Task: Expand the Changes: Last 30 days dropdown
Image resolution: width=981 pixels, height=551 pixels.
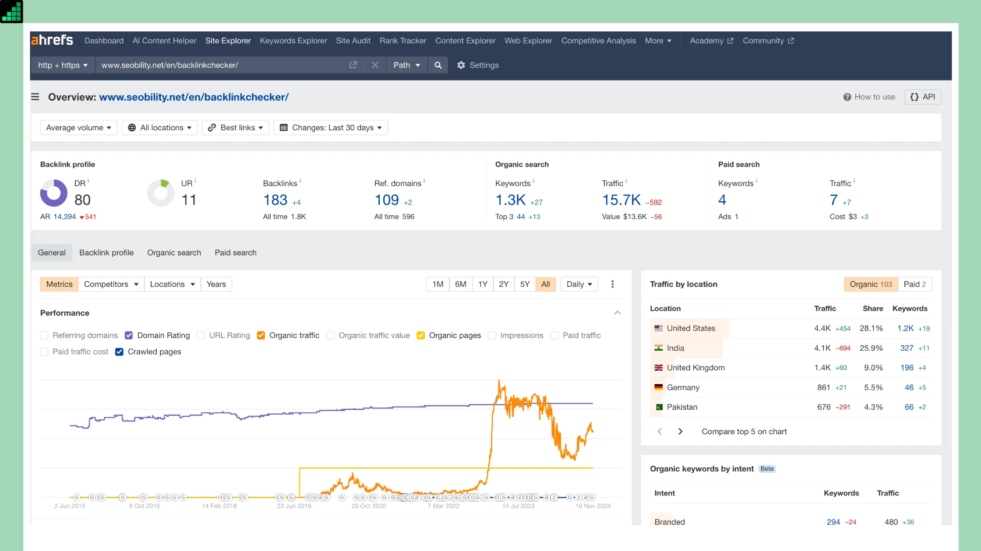Action: point(331,128)
